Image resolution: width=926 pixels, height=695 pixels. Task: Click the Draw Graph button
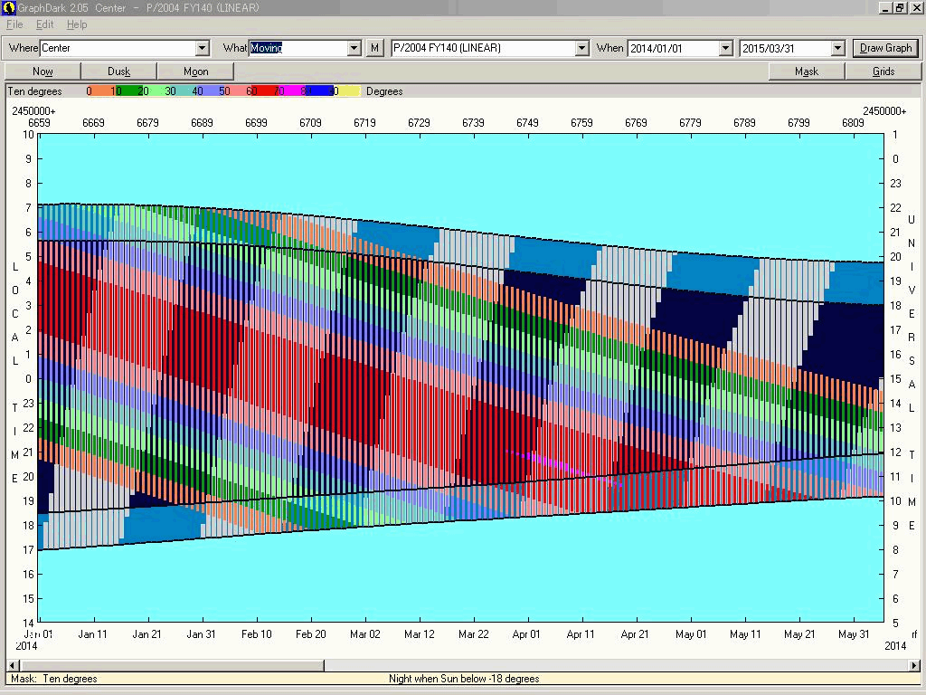click(885, 48)
